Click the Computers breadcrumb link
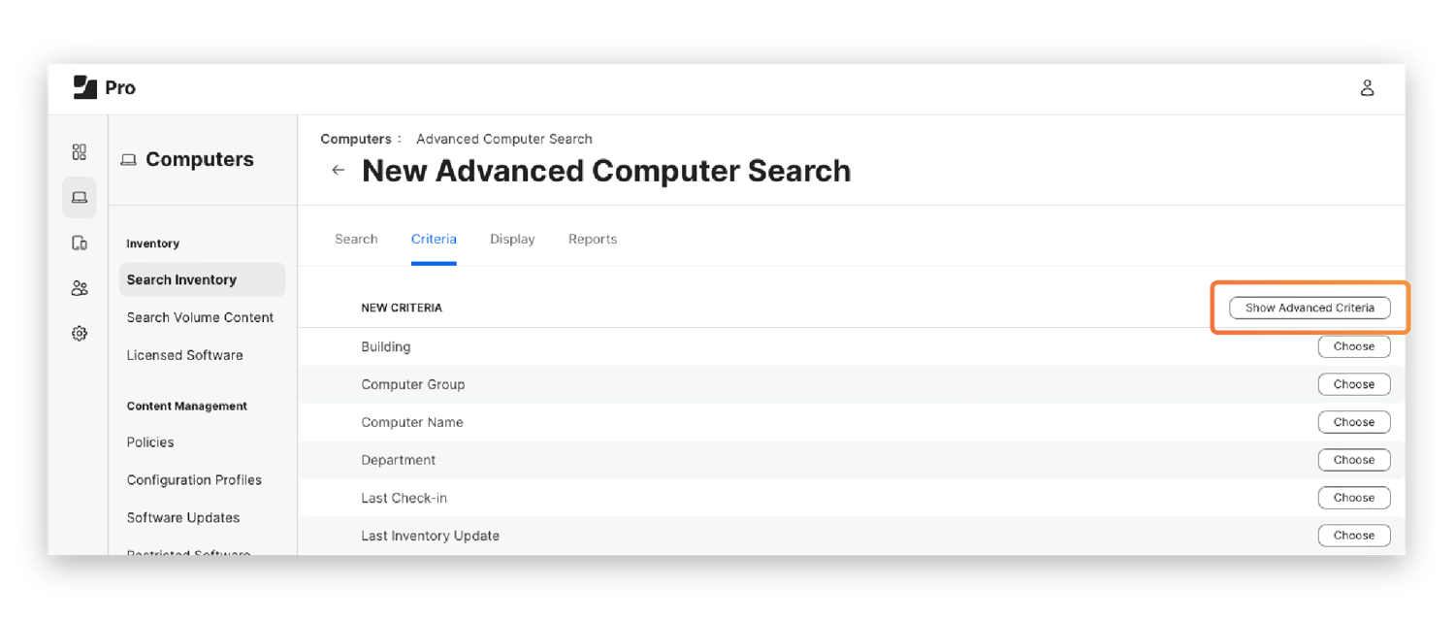Viewport: 1455px width, 620px height. coord(355,139)
